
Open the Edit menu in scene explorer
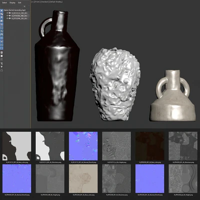pos(19,2)
